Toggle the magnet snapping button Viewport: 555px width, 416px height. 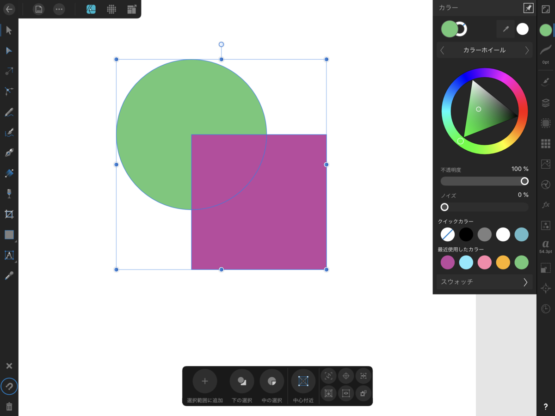click(x=9, y=386)
